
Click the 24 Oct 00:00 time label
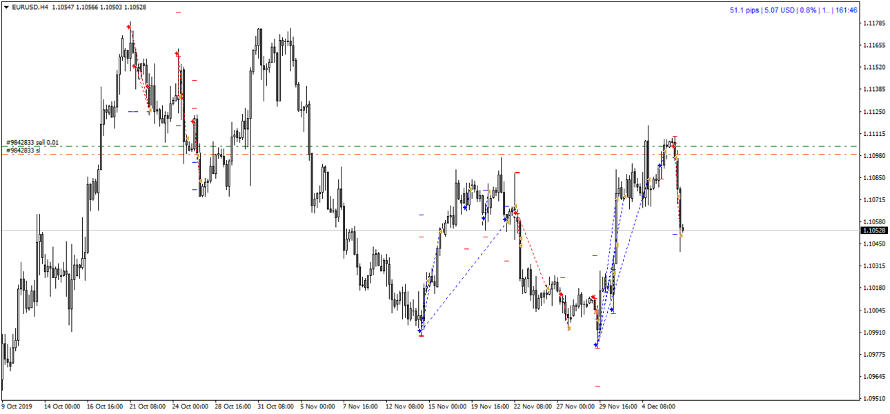[x=190, y=406]
